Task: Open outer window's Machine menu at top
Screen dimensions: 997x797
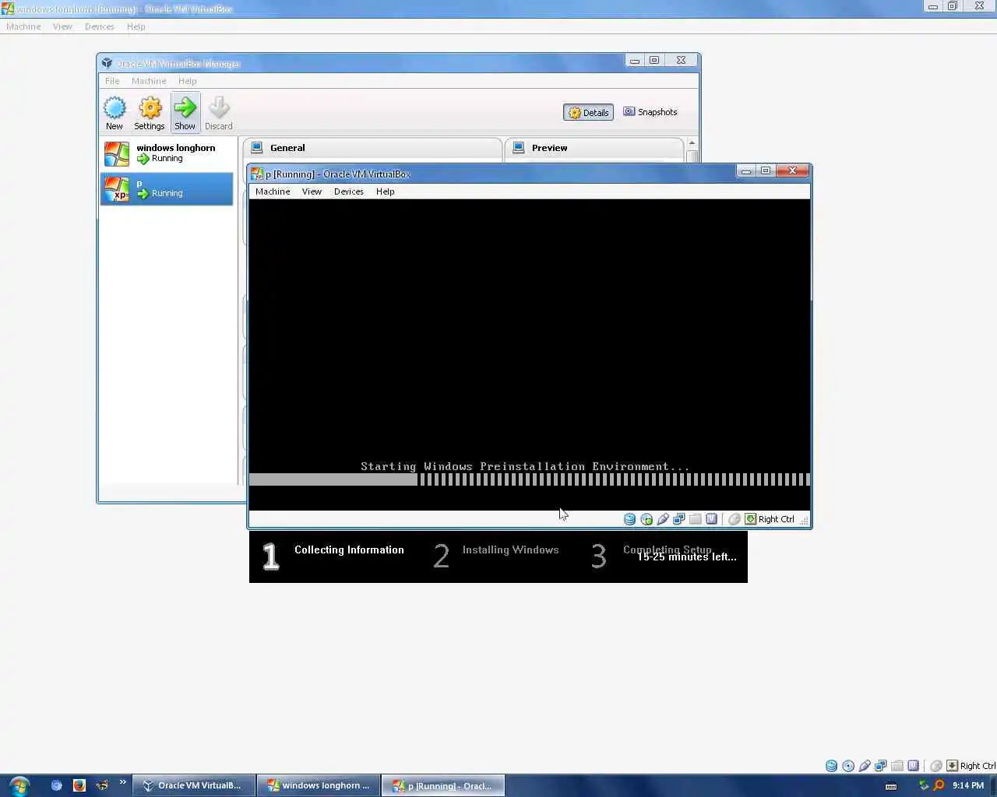Action: tap(23, 26)
